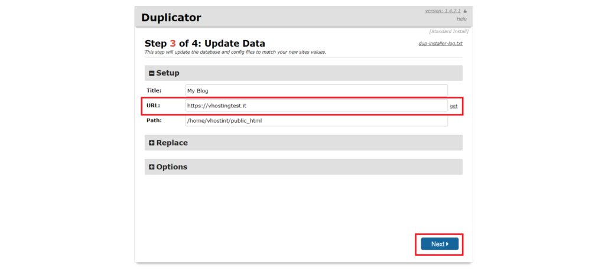Open the dup-installer-log.txt link
This screenshot has height=279, width=605.
[441, 44]
